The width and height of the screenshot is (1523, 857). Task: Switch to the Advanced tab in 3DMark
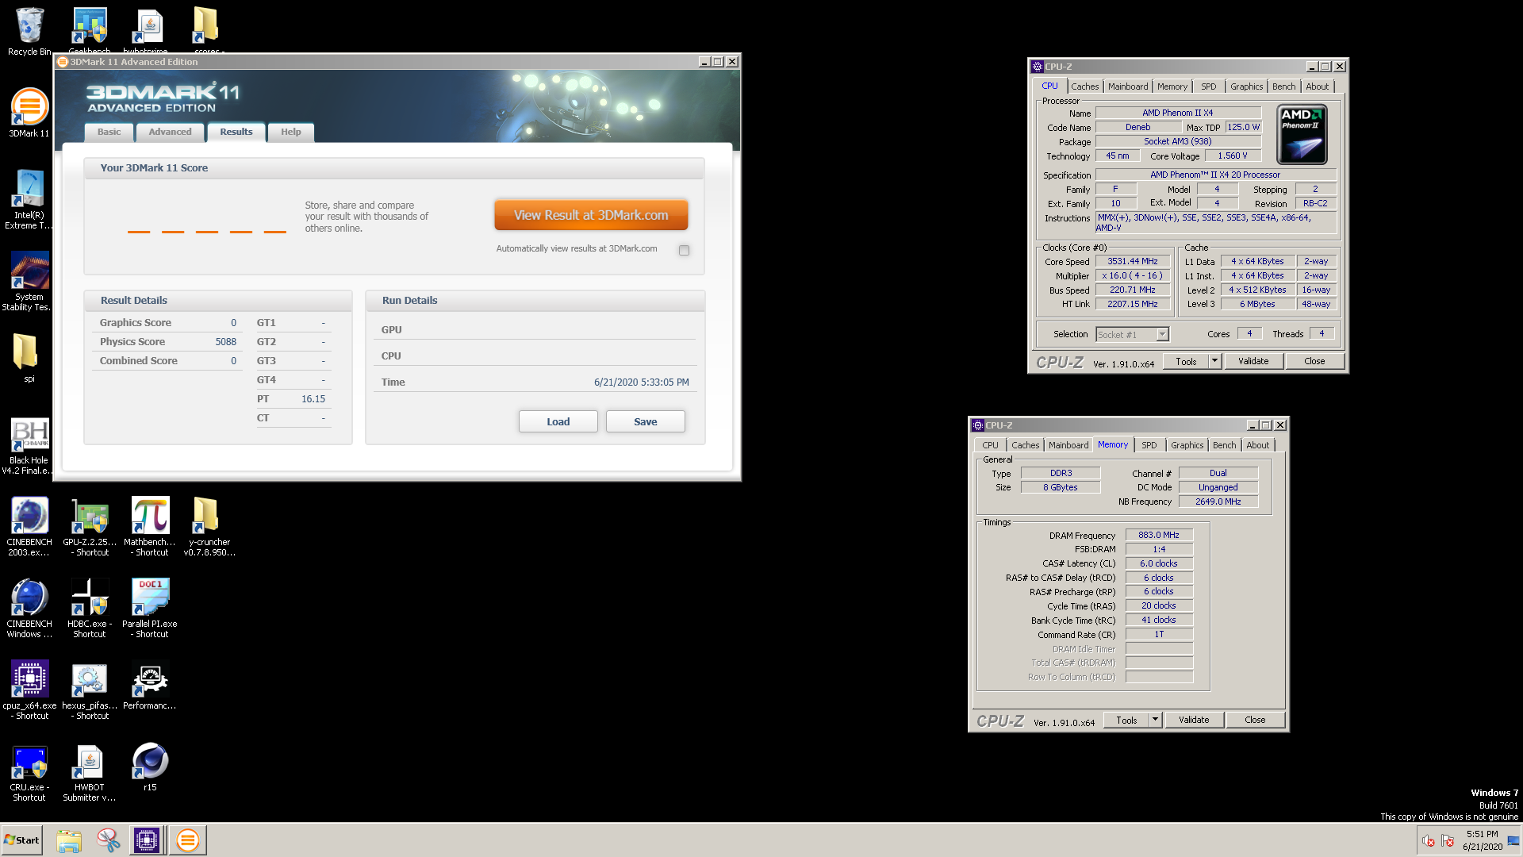click(x=170, y=132)
